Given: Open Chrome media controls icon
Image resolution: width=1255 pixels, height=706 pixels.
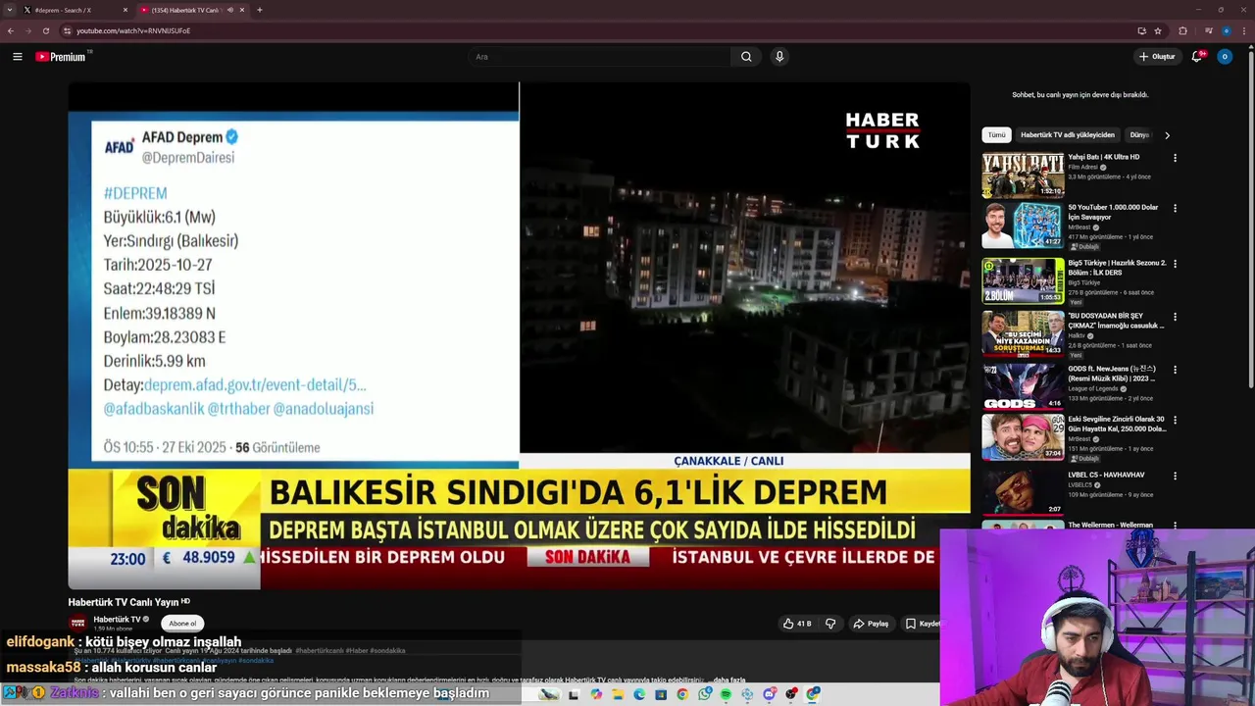Looking at the screenshot, I should (x=1209, y=30).
